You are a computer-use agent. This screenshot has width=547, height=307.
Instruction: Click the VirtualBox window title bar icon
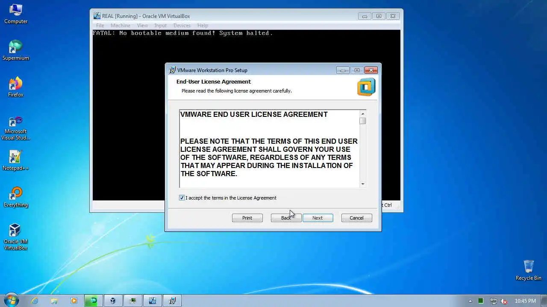(97, 16)
